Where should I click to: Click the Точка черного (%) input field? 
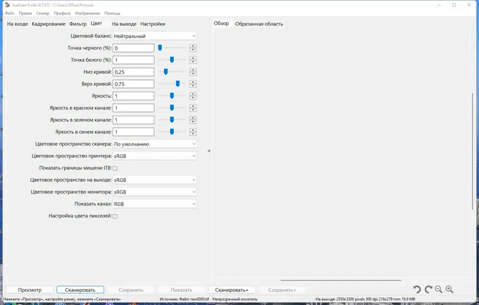[x=134, y=48]
